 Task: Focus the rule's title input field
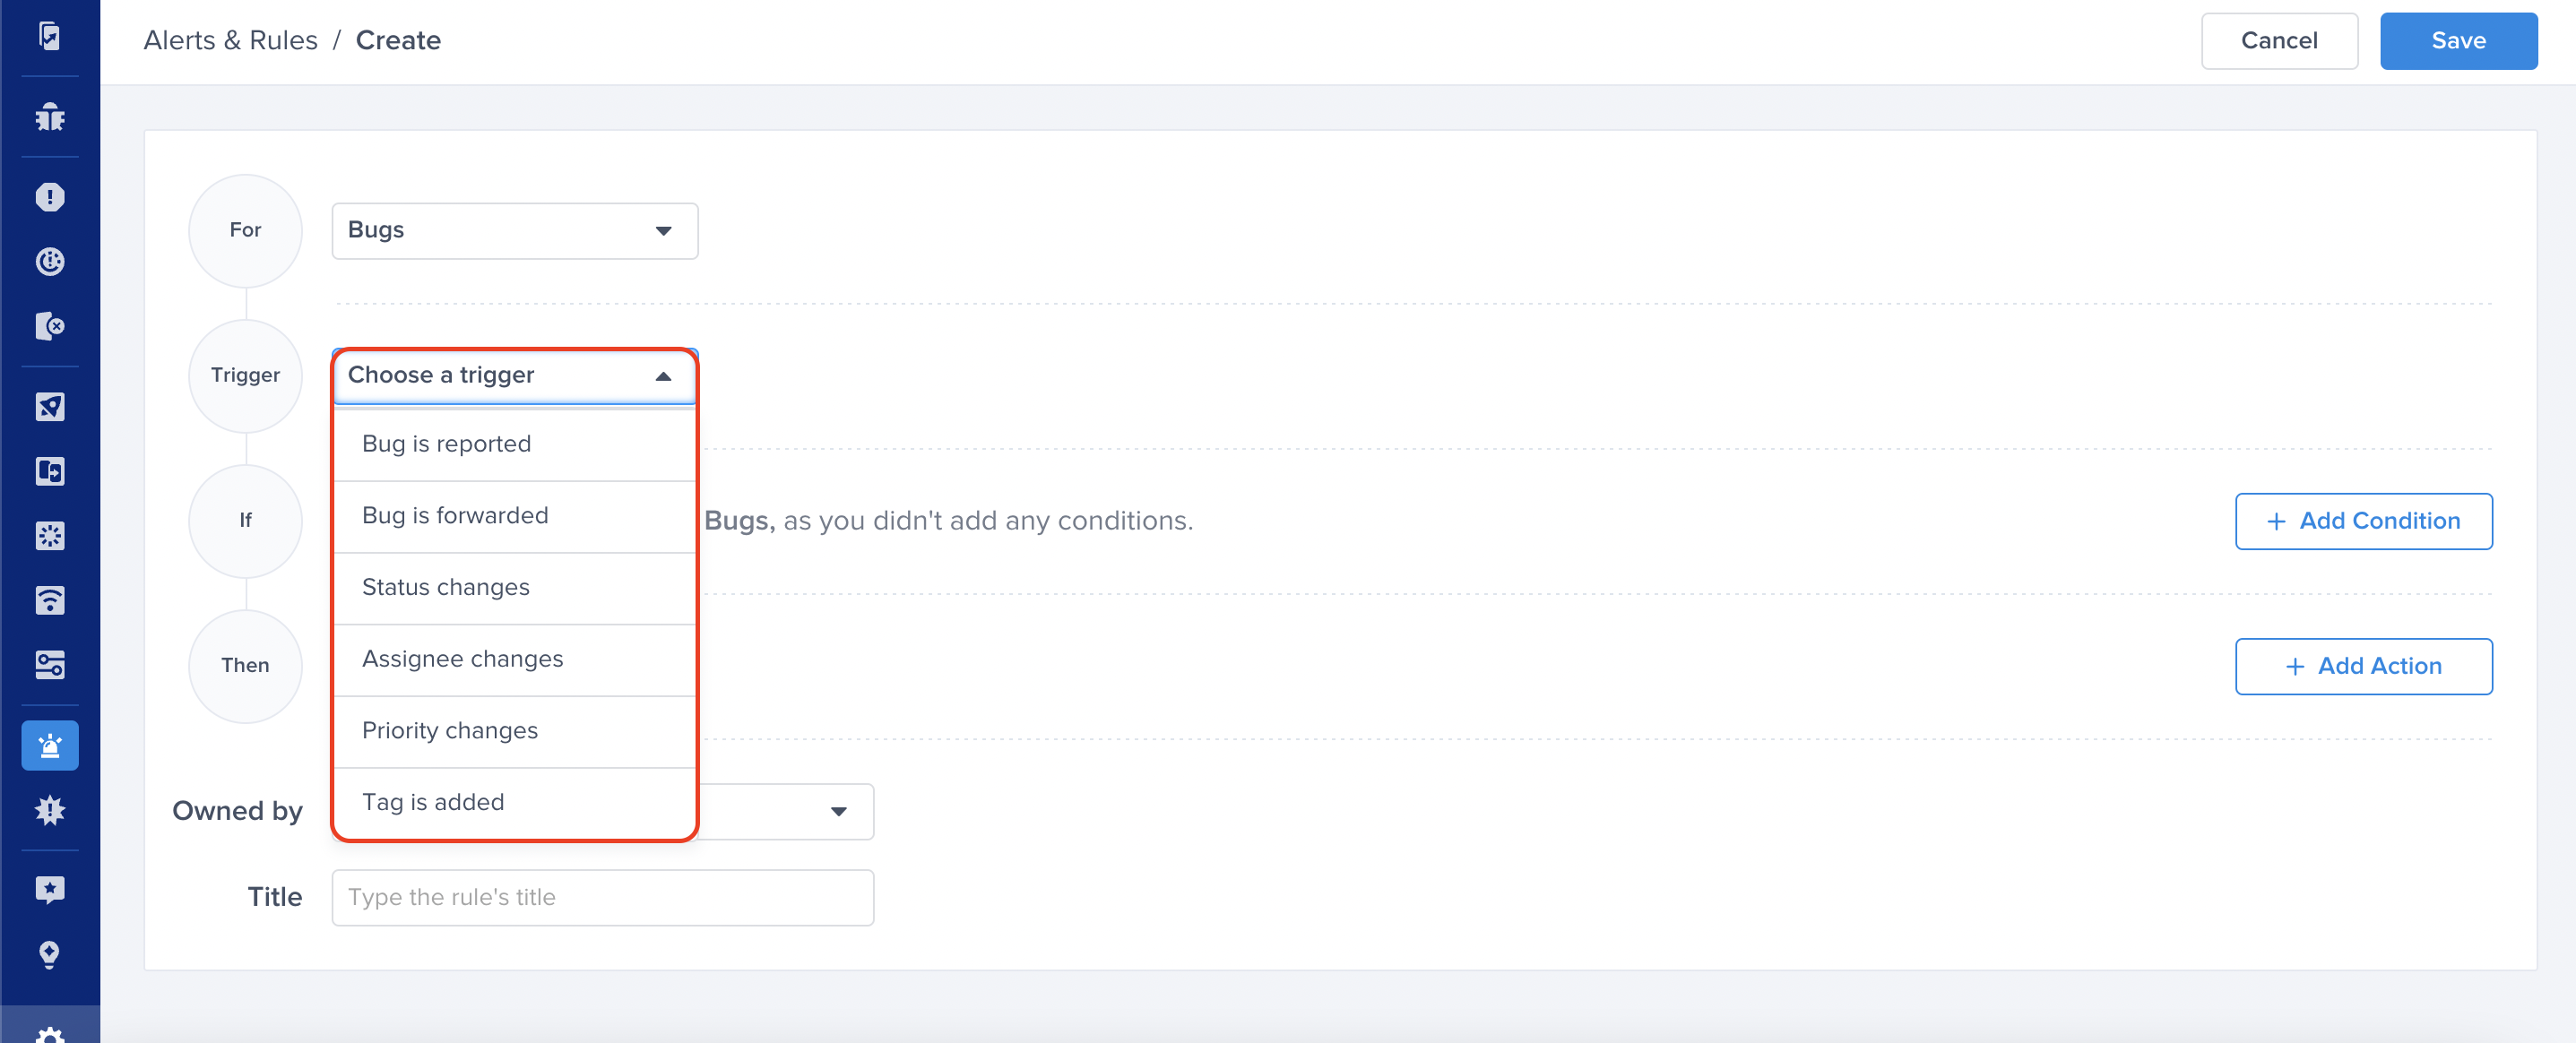(603, 897)
